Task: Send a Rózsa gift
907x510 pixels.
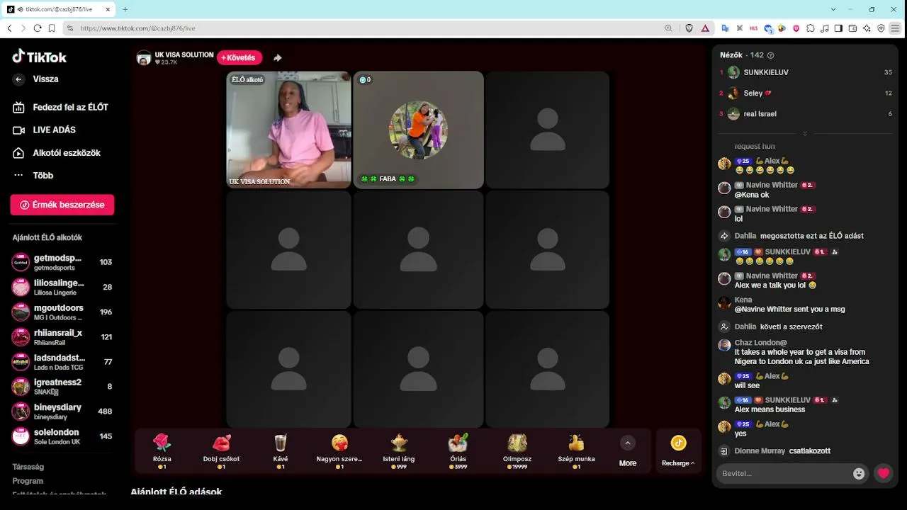Action: pos(162,451)
